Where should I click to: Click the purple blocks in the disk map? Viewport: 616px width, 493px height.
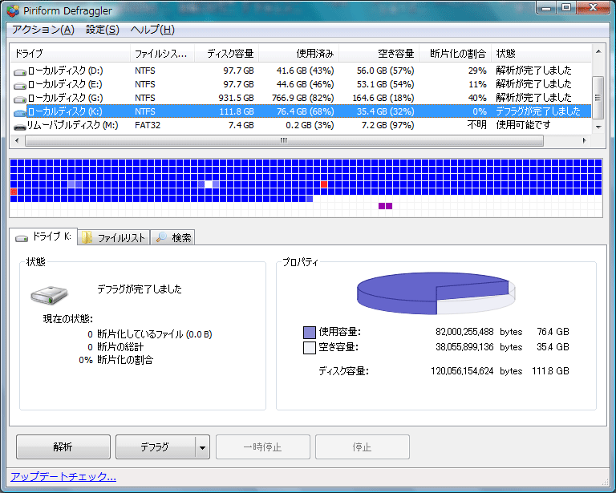click(x=385, y=206)
